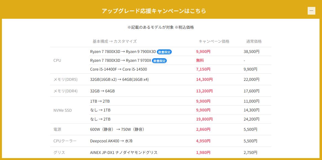
Task: Choose the 600W → 750W power supply upgrade
Action: (117, 129)
